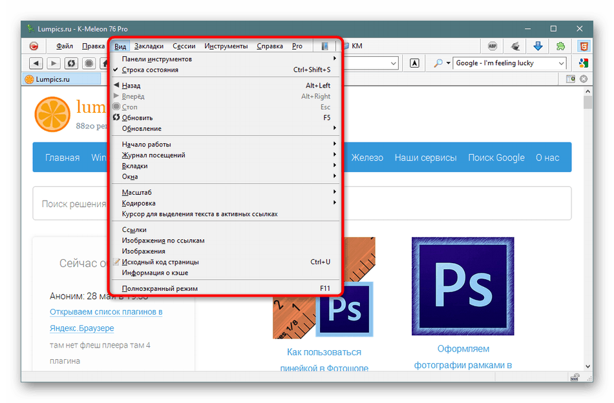
Task: Select Ссылки menu entry
Action: pos(225,230)
